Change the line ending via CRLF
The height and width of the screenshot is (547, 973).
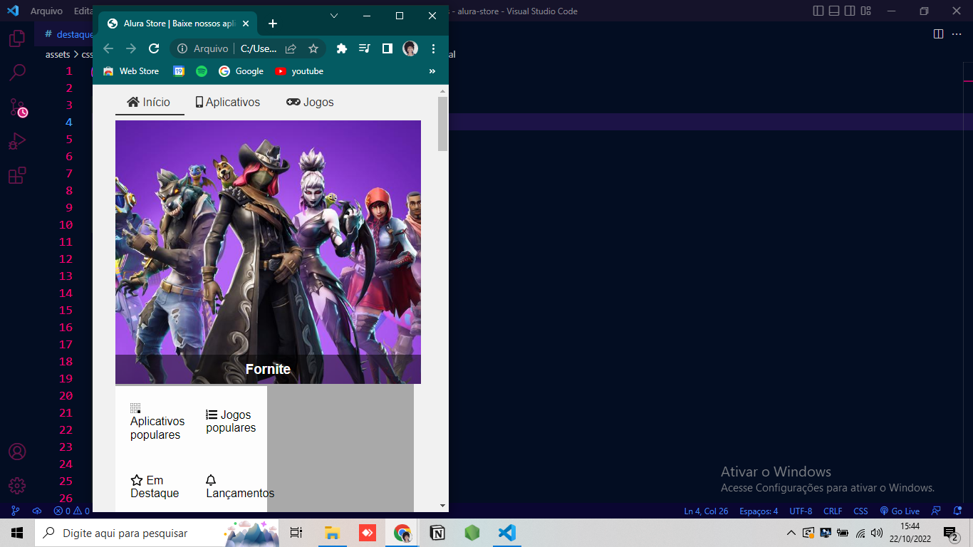pos(833,511)
